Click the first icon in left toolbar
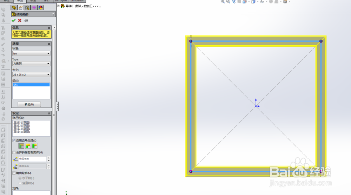351x195 pixels. tap(4, 9)
